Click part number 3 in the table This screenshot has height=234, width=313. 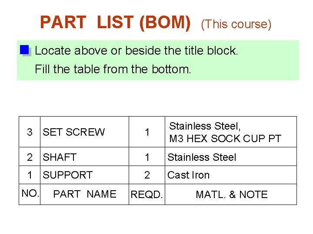(x=30, y=132)
